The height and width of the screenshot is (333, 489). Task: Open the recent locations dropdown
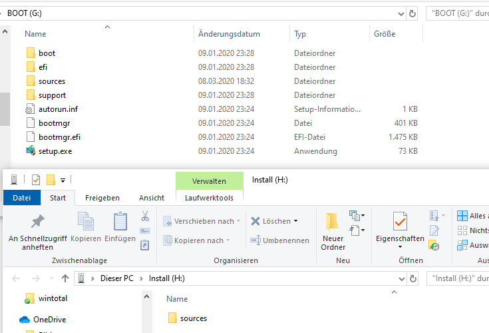click(x=51, y=278)
